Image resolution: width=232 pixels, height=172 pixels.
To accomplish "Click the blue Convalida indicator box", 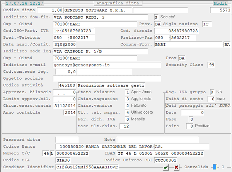I will [x=215, y=167].
